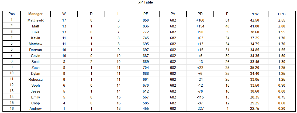Click Luke's PF value 772

146,32
